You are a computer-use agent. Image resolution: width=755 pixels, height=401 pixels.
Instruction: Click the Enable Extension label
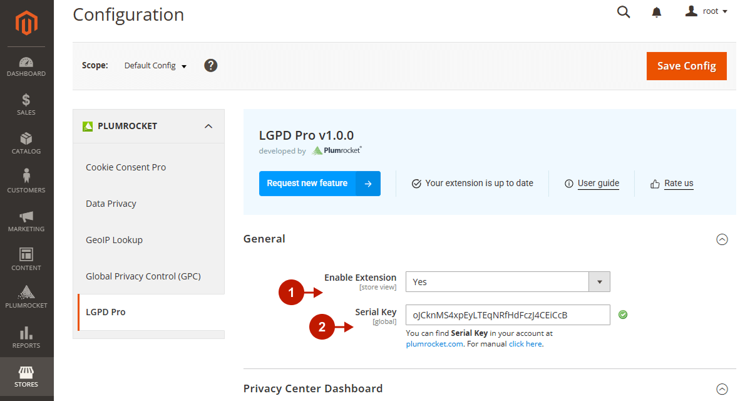point(360,278)
